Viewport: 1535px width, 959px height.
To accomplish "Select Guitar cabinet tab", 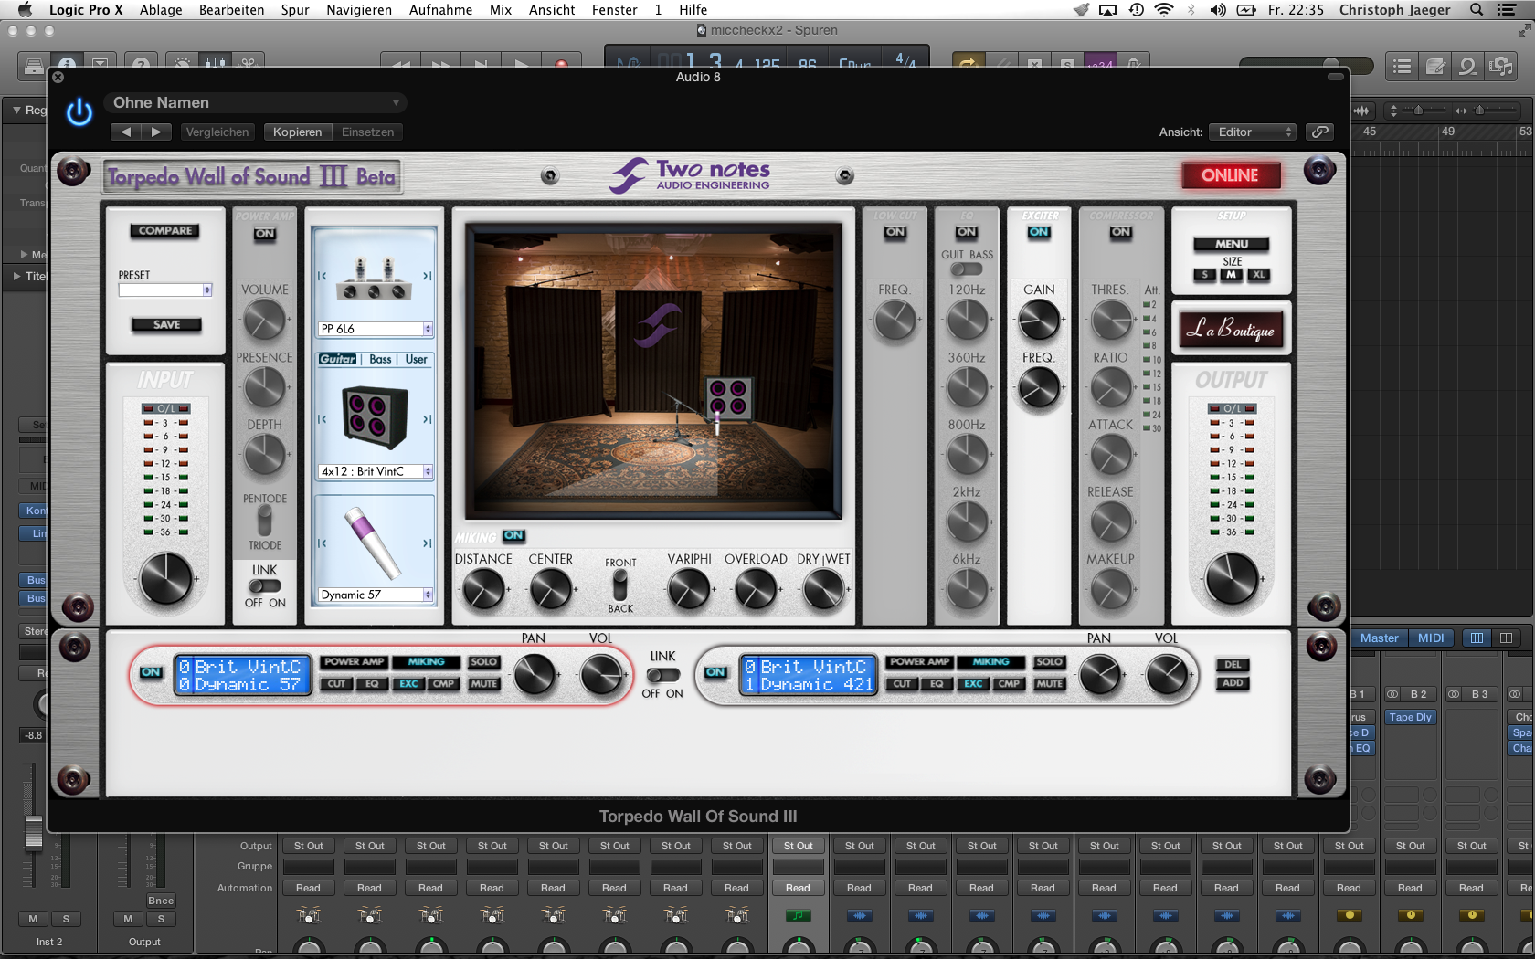I will click(338, 359).
